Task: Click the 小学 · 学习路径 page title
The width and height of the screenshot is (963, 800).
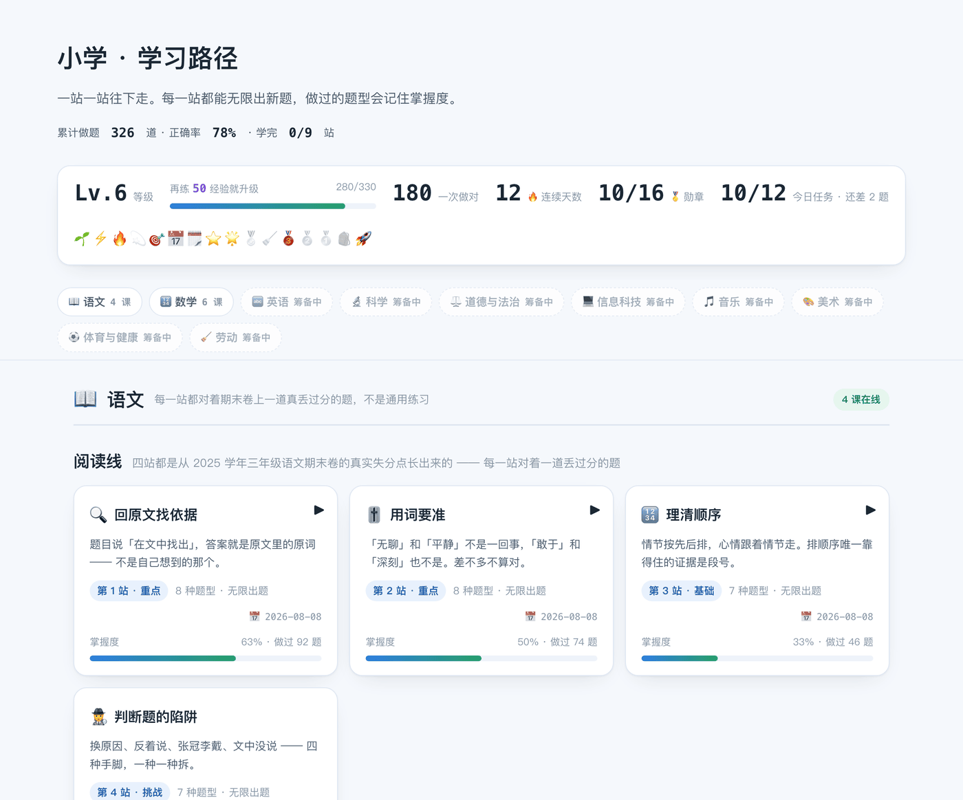Action: point(148,58)
